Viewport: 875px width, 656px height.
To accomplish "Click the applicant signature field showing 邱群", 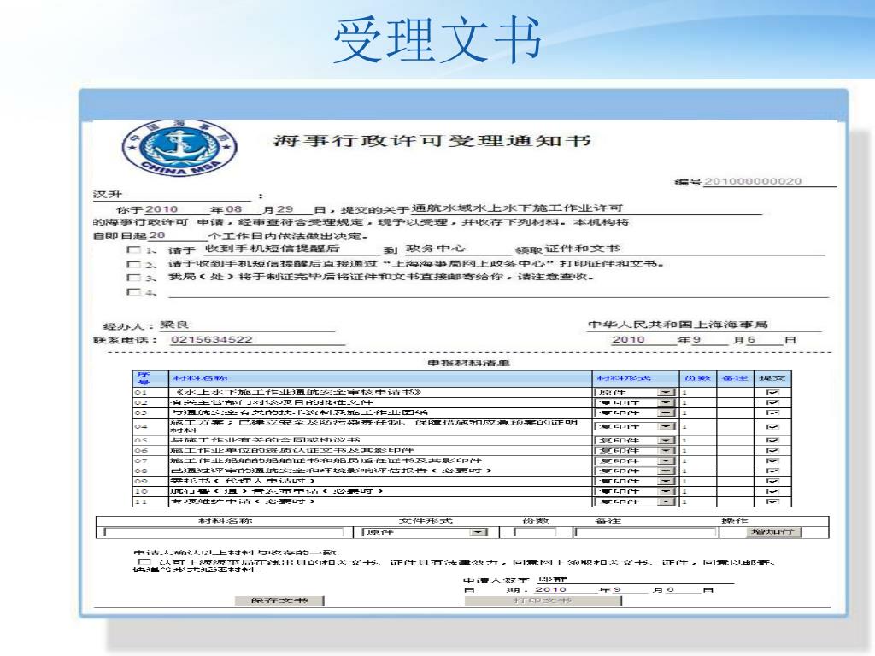I will click(636, 579).
